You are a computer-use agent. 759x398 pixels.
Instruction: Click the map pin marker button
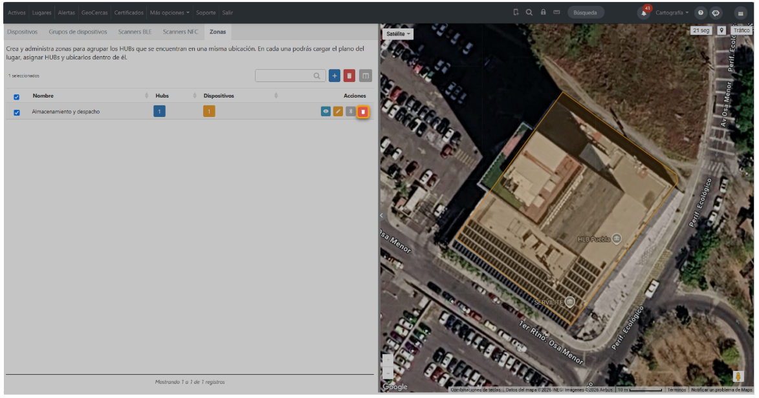pos(721,30)
